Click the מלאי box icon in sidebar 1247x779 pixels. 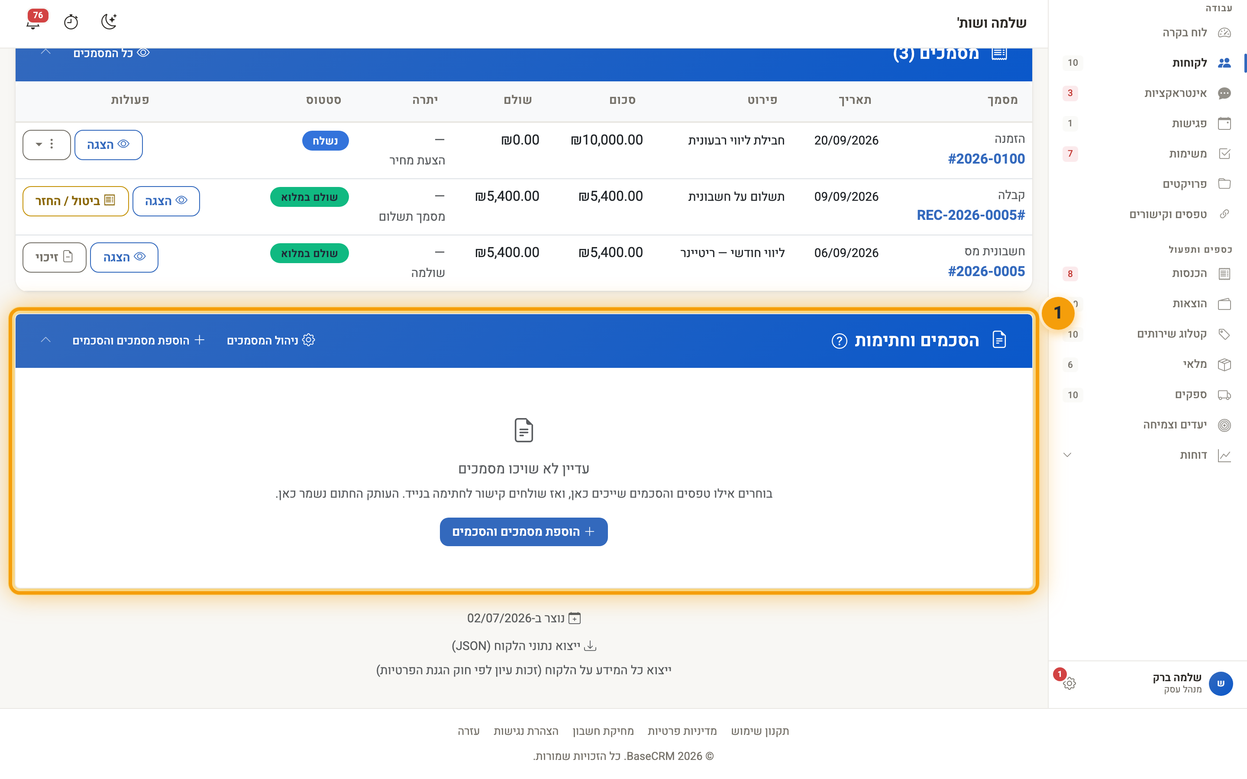pyautogui.click(x=1224, y=365)
